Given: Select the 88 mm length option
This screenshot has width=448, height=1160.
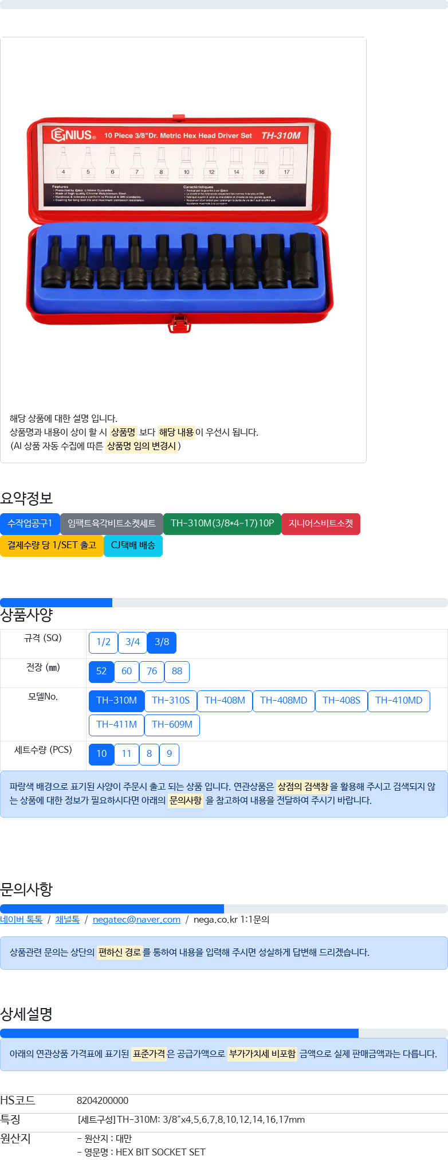Looking at the screenshot, I should (177, 671).
